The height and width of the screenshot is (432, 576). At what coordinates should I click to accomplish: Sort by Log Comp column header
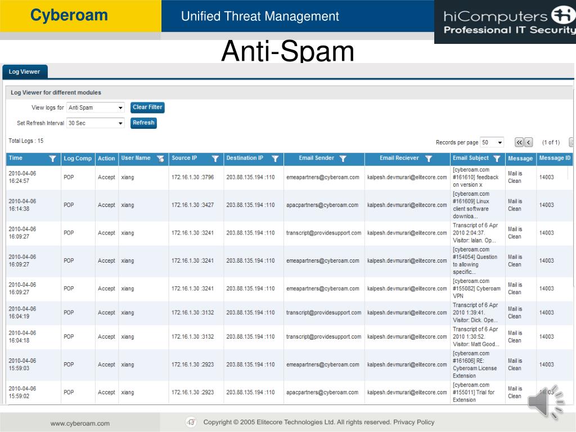point(78,158)
